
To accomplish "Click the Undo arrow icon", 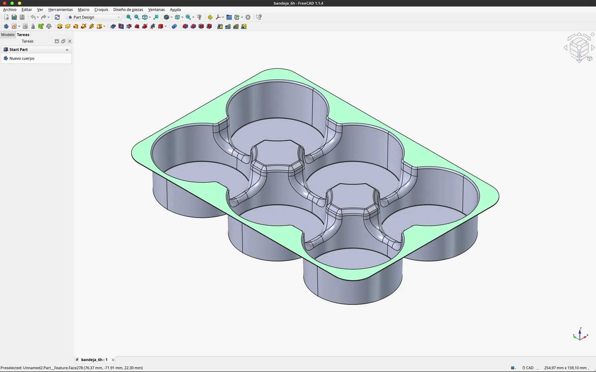I will click(33, 17).
